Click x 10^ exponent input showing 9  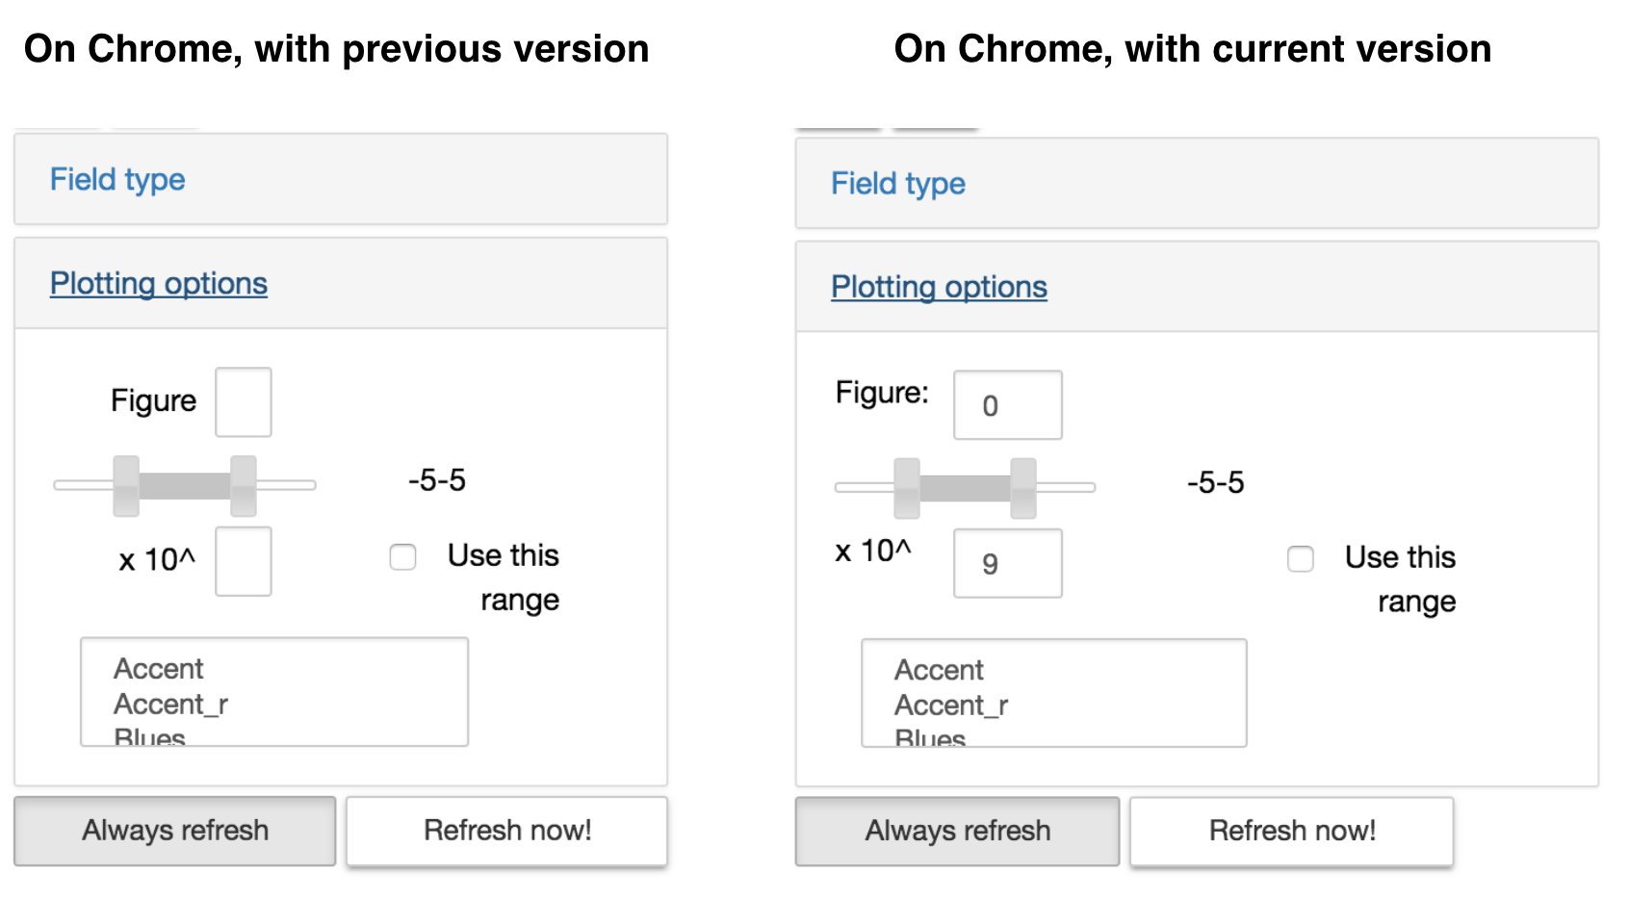(x=1007, y=563)
